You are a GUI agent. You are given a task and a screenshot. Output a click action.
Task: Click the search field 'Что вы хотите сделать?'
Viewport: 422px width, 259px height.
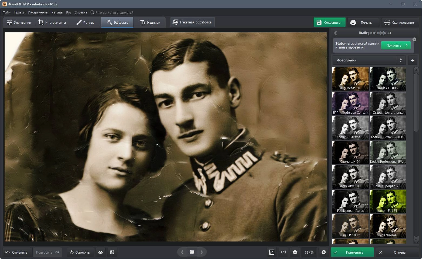pos(115,12)
